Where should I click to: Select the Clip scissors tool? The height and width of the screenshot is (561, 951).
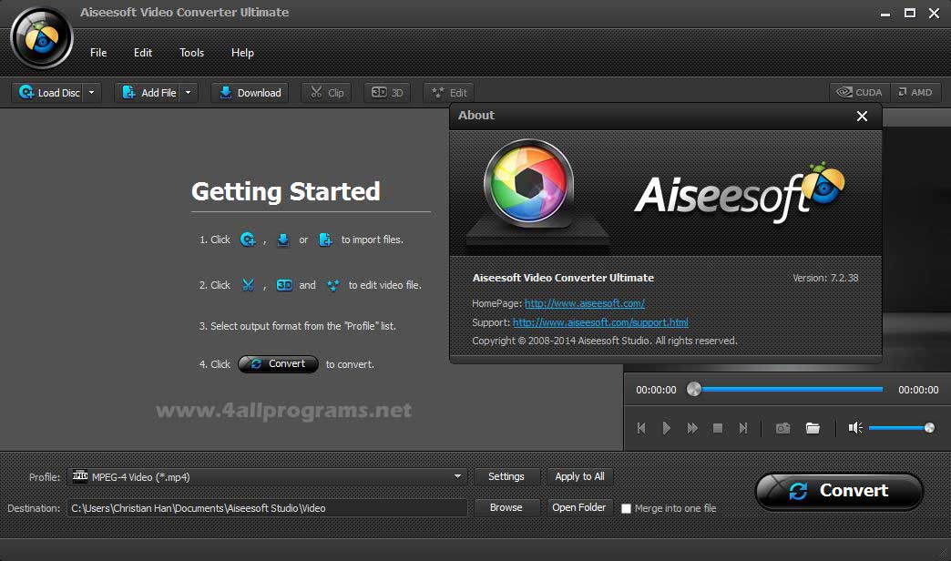326,92
